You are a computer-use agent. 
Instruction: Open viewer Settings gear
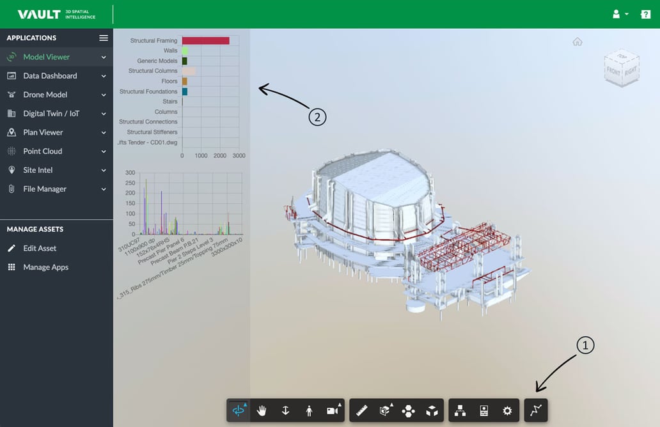tap(507, 411)
